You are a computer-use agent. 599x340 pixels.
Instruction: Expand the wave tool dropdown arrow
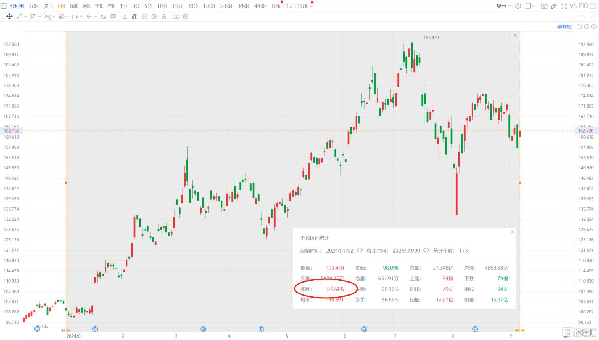point(53,17)
